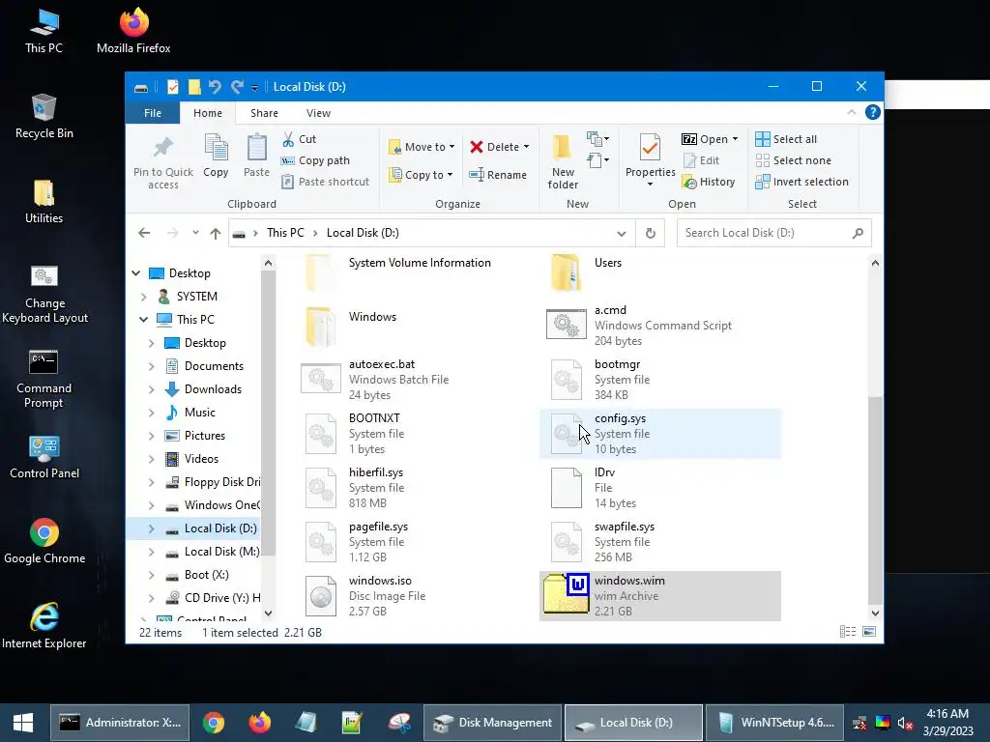Create a New folder
Image resolution: width=990 pixels, height=742 pixels.
pyautogui.click(x=563, y=161)
